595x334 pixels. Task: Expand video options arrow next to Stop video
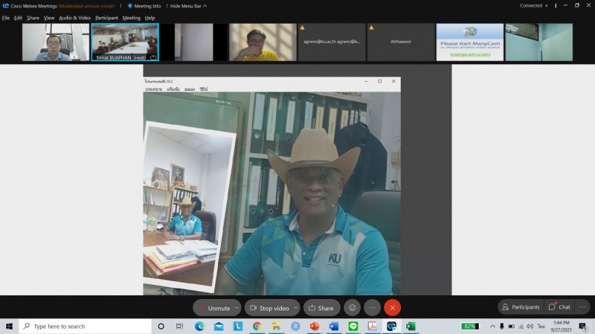(x=296, y=307)
